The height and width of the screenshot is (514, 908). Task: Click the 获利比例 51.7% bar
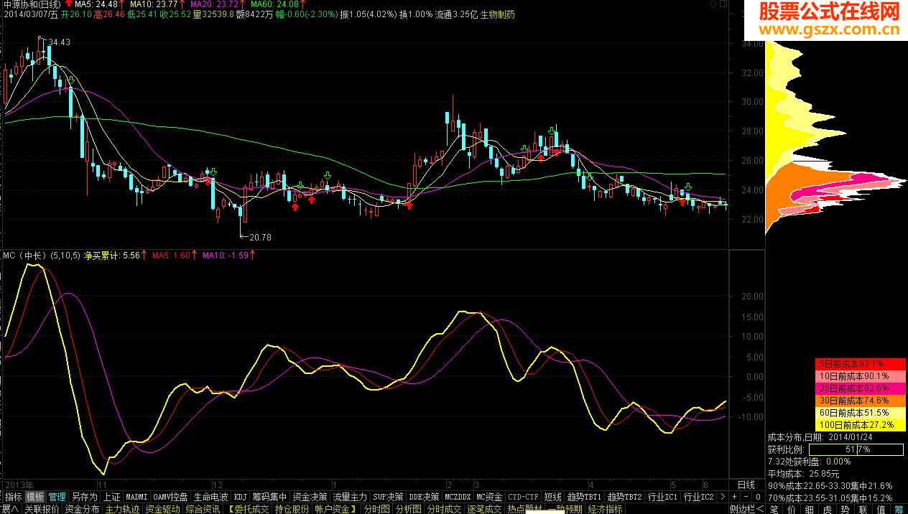856,449
